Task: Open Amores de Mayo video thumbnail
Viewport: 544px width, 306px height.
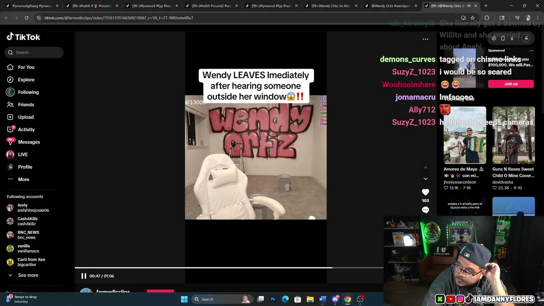Action: click(465, 135)
